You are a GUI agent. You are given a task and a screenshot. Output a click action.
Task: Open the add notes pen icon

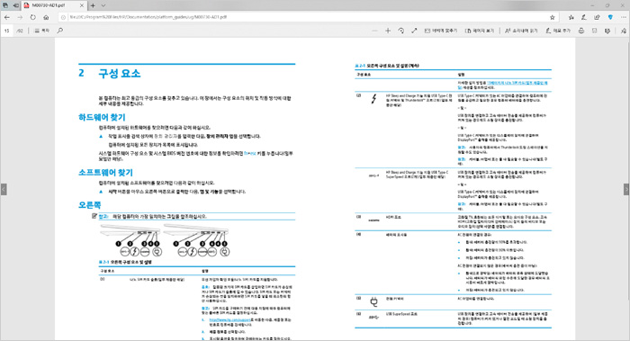(x=584, y=17)
